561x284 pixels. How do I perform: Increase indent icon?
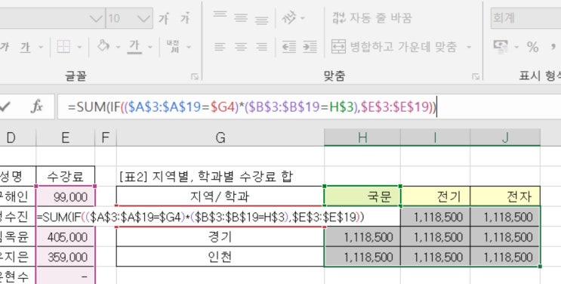[x=310, y=47]
